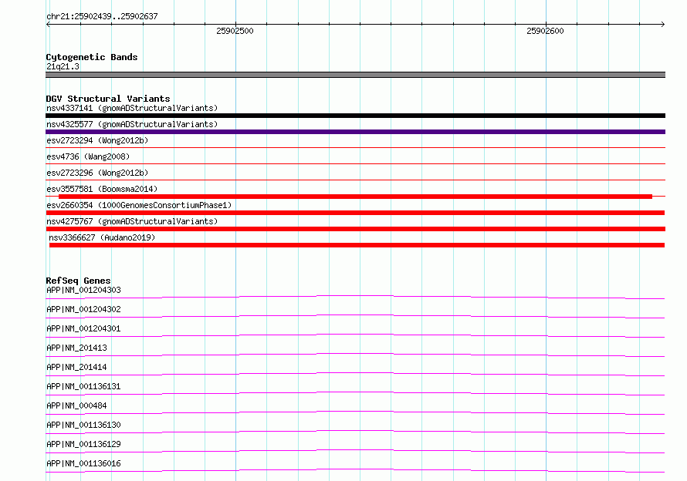The height and width of the screenshot is (481, 687).
Task: Click the APP|NM_000484 transcript label
Action: click(76, 405)
